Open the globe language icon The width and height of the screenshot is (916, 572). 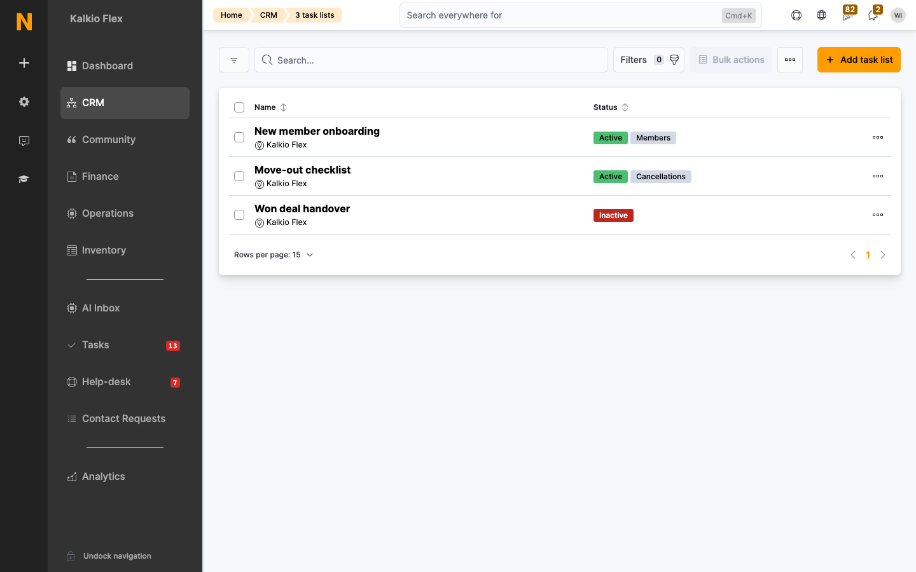(x=822, y=15)
